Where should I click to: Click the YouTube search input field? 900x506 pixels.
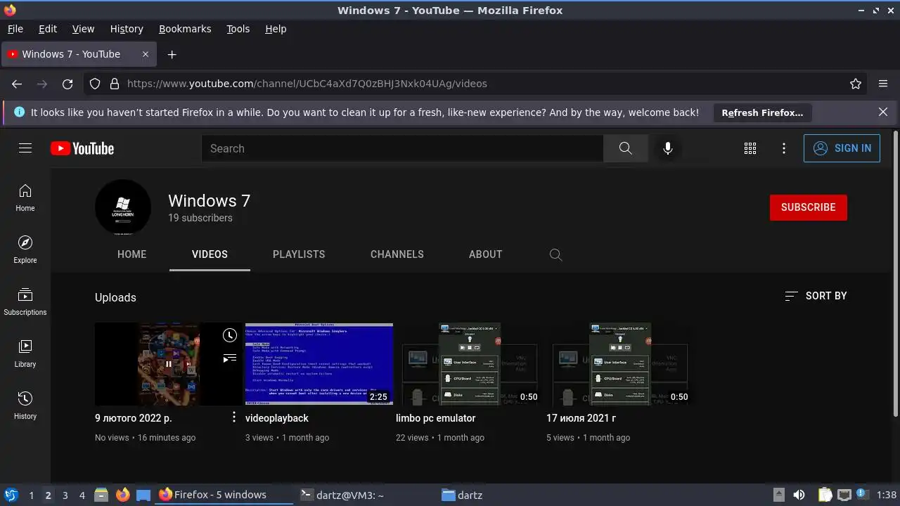click(402, 148)
